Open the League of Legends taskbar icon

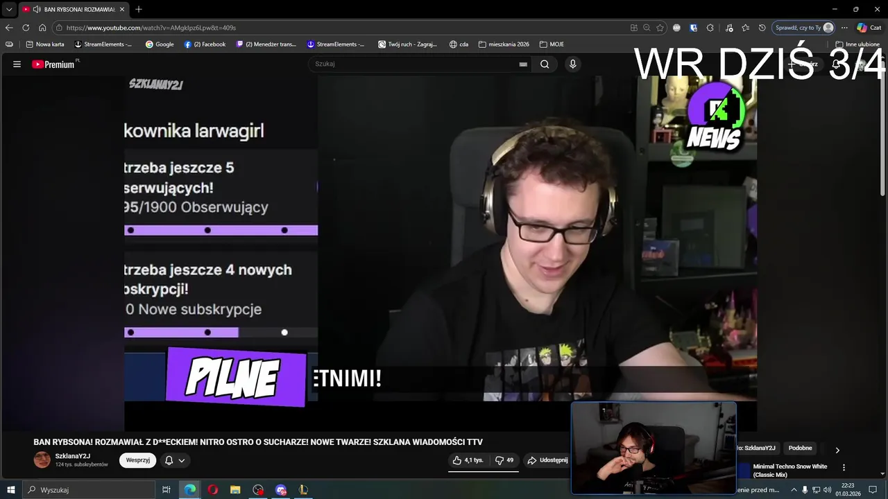point(303,490)
